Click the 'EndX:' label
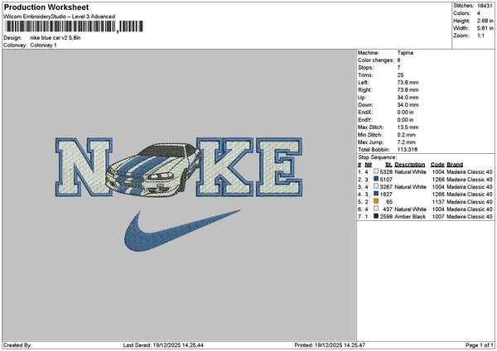 pos(365,113)
